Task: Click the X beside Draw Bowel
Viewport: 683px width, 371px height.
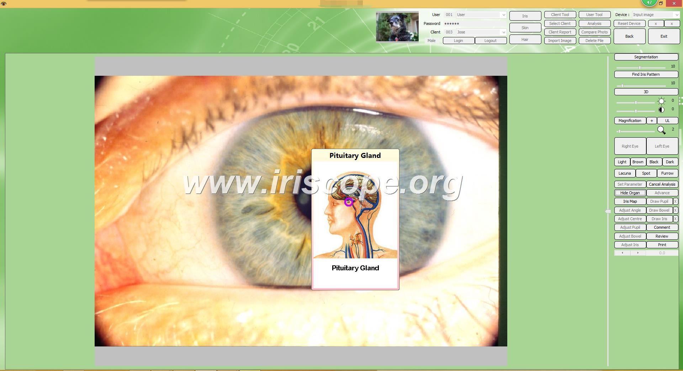Action: pos(675,210)
